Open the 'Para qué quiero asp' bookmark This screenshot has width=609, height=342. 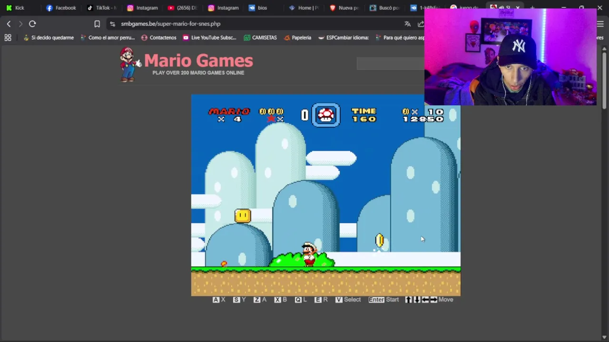pos(400,38)
